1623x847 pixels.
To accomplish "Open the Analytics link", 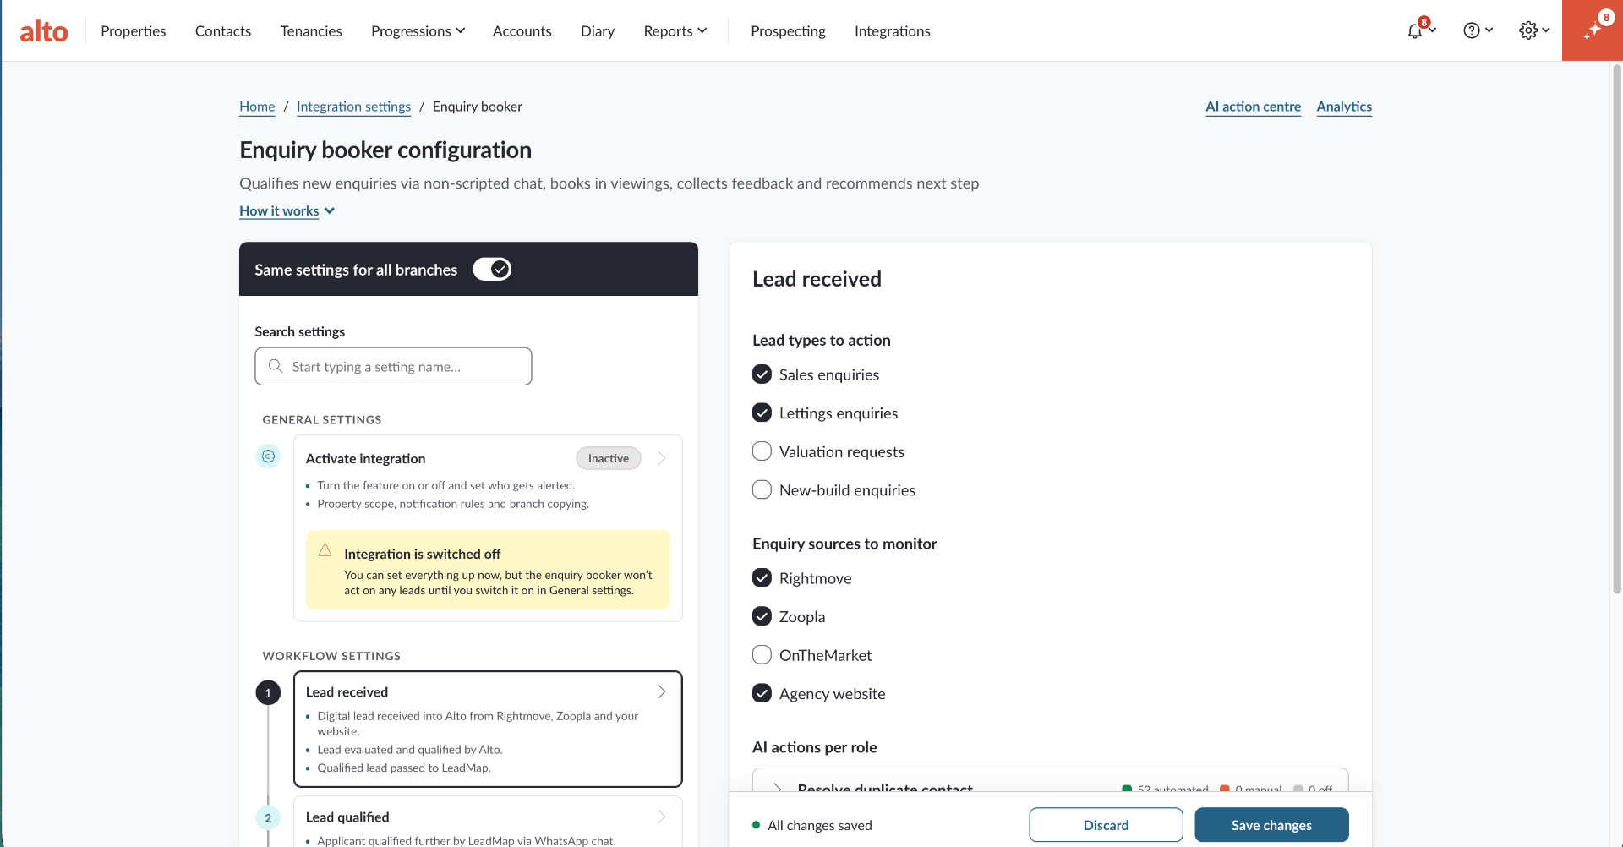I will tap(1344, 107).
